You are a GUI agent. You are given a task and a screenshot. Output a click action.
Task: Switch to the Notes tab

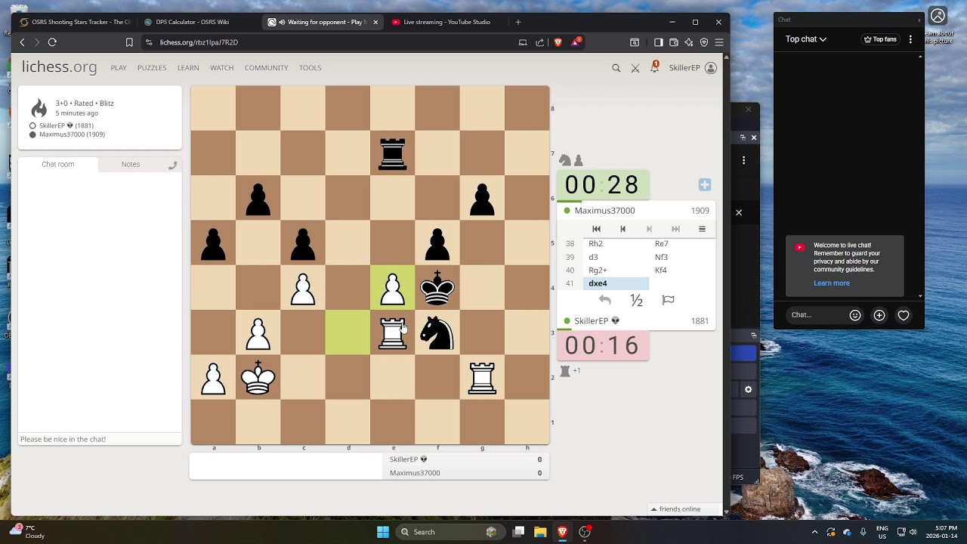point(131,164)
